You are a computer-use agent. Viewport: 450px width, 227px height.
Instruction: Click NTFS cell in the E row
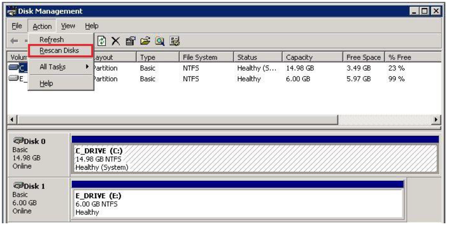tap(191, 79)
